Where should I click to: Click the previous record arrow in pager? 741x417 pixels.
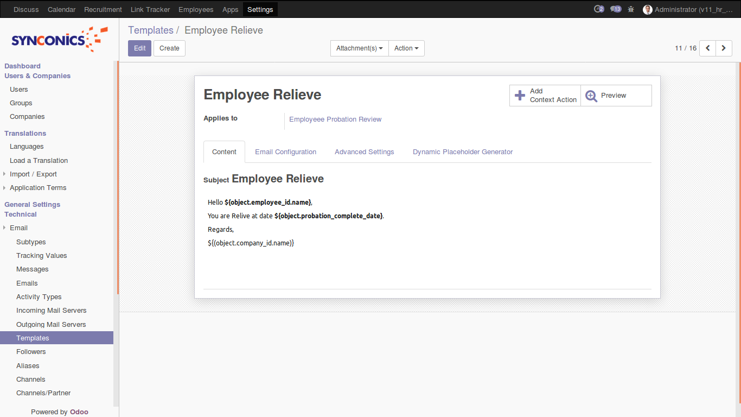[x=707, y=48]
